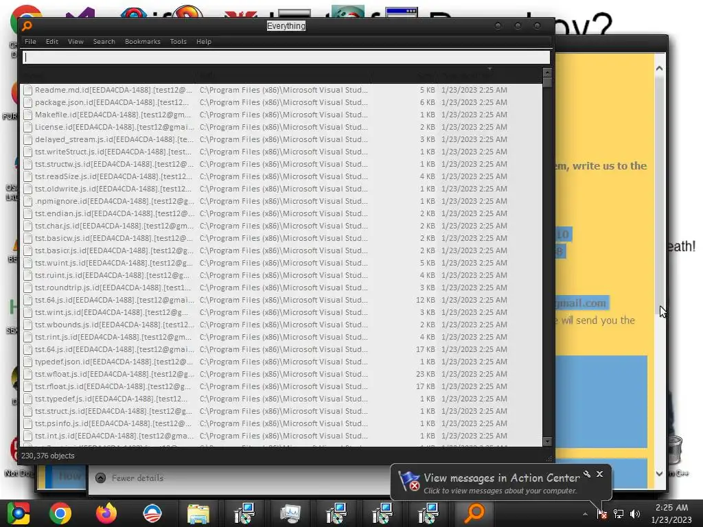Click the file icon of tst.writeStruct.js row
703x527 pixels.
(27, 152)
